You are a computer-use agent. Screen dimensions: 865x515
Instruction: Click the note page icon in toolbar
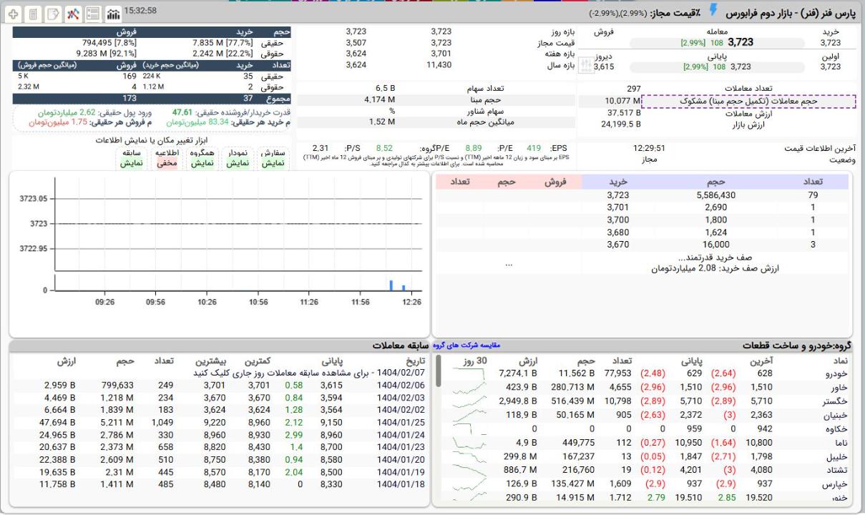coord(54,14)
